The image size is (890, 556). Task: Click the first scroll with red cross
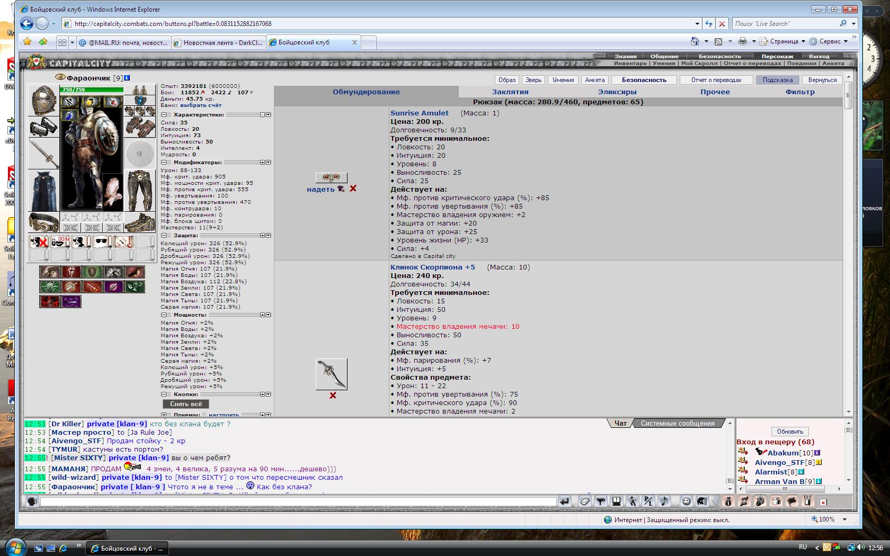tap(39, 241)
